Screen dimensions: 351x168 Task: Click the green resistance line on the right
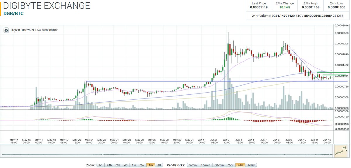tap(333, 72)
